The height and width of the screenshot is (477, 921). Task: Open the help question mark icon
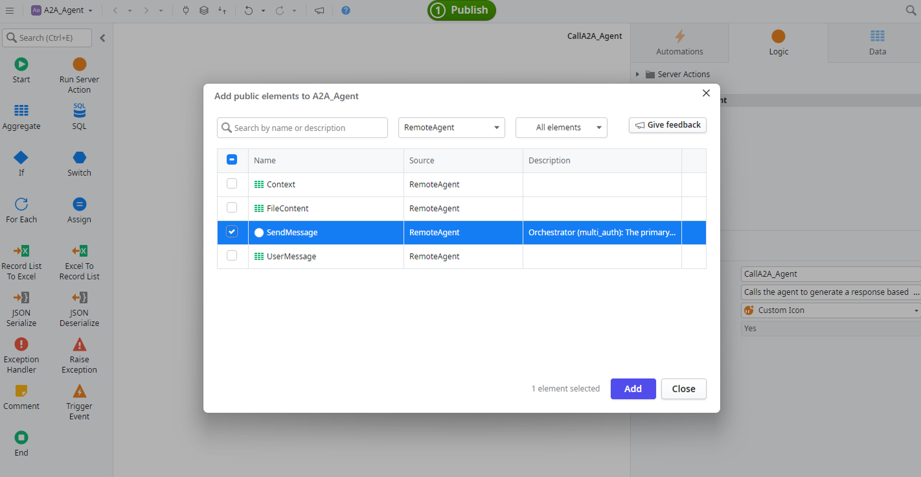[x=346, y=10]
